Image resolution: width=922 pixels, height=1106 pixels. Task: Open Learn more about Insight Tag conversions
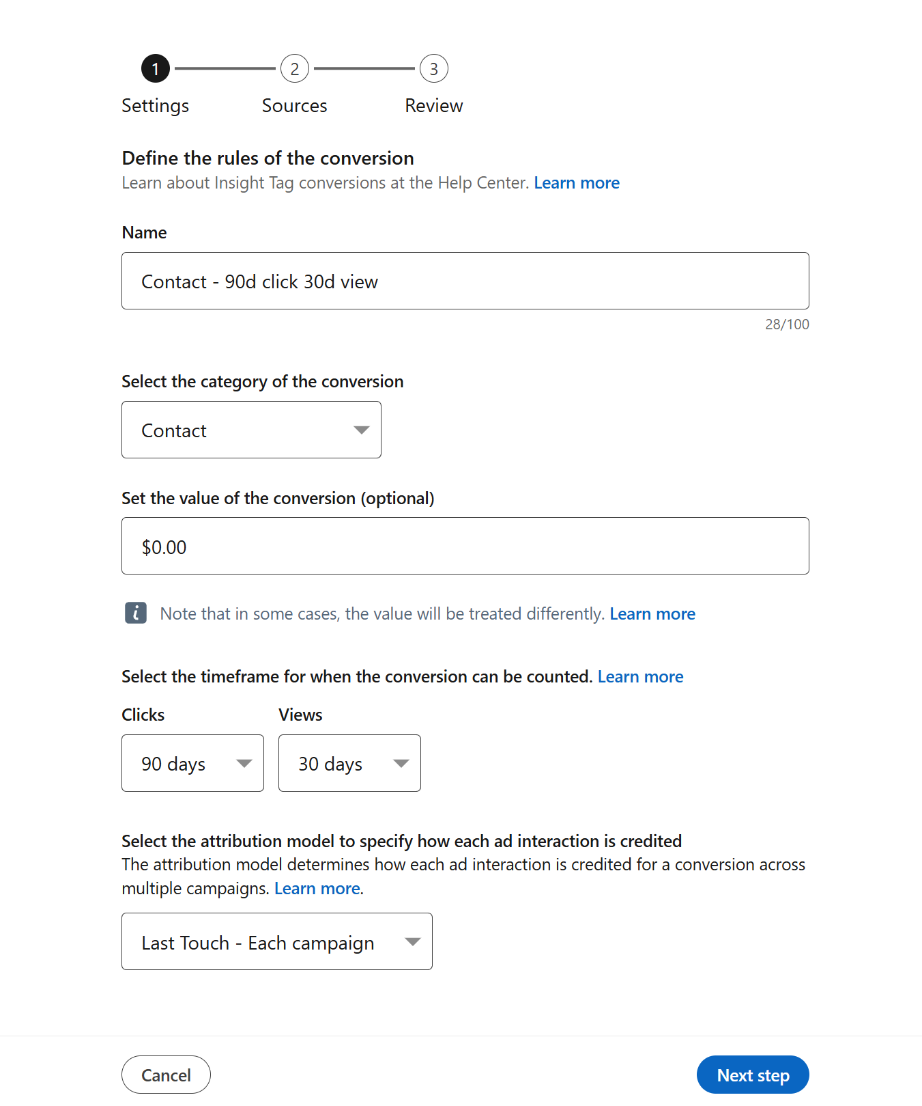(x=577, y=183)
